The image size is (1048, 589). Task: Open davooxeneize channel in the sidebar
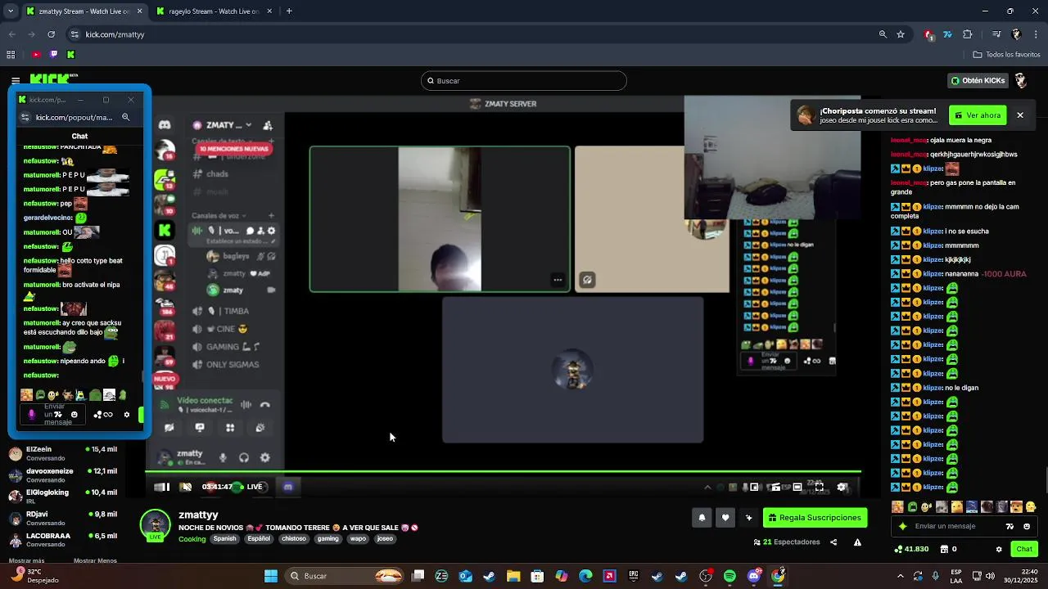click(x=63, y=474)
